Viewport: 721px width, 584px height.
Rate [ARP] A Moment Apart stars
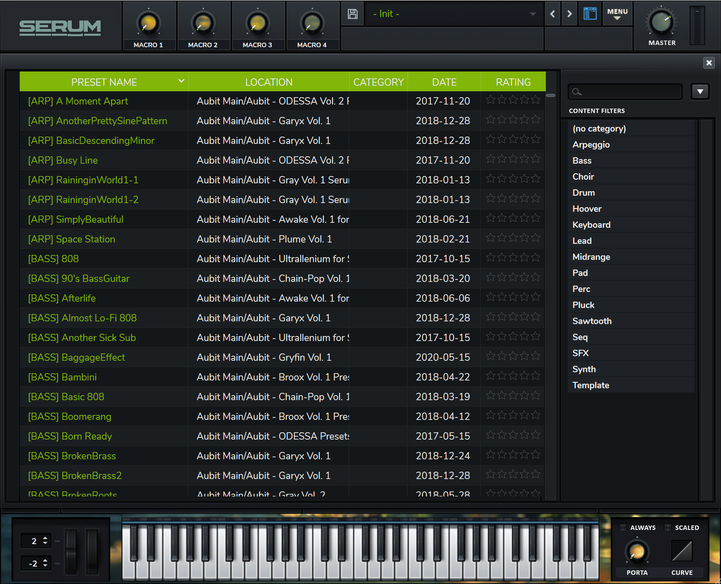(x=513, y=100)
